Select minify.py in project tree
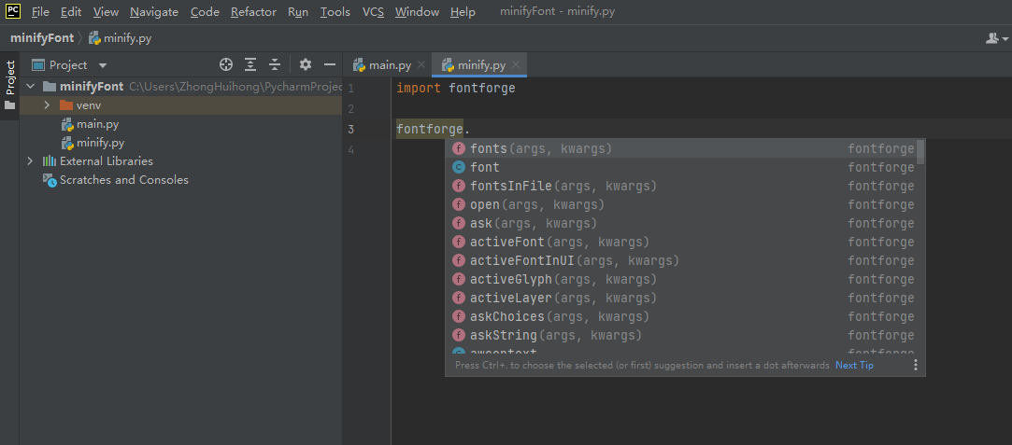This screenshot has width=1012, height=445. click(93, 143)
